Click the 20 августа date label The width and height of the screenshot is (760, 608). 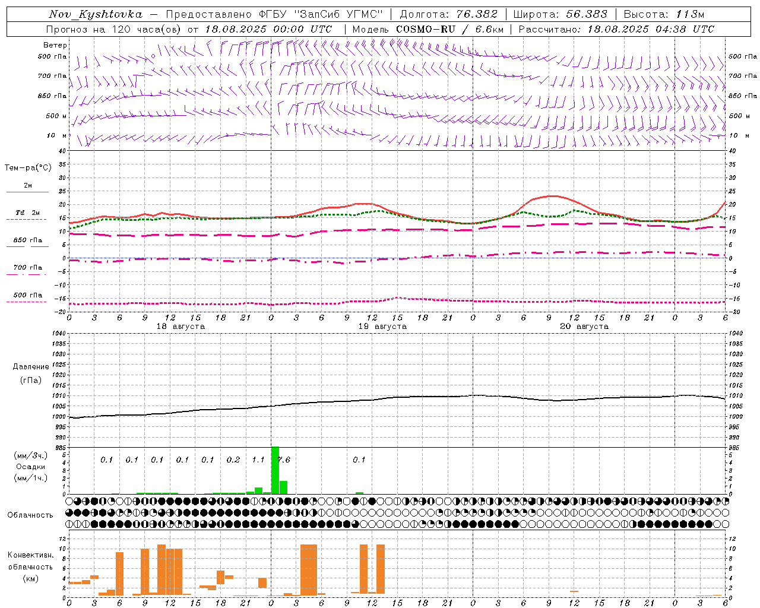pos(584,327)
